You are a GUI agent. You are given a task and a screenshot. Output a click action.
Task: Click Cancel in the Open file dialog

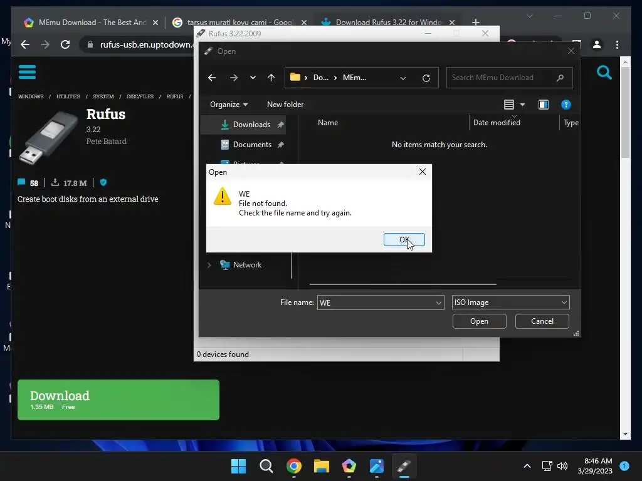click(542, 321)
